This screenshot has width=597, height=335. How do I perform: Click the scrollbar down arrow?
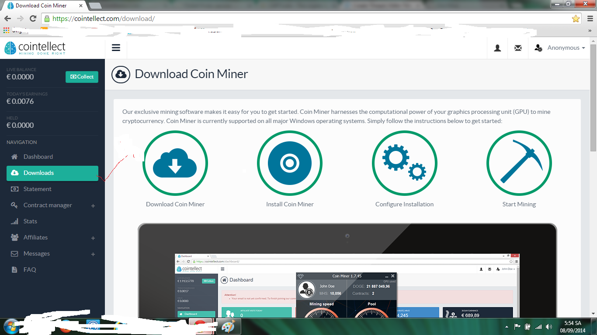[593, 314]
